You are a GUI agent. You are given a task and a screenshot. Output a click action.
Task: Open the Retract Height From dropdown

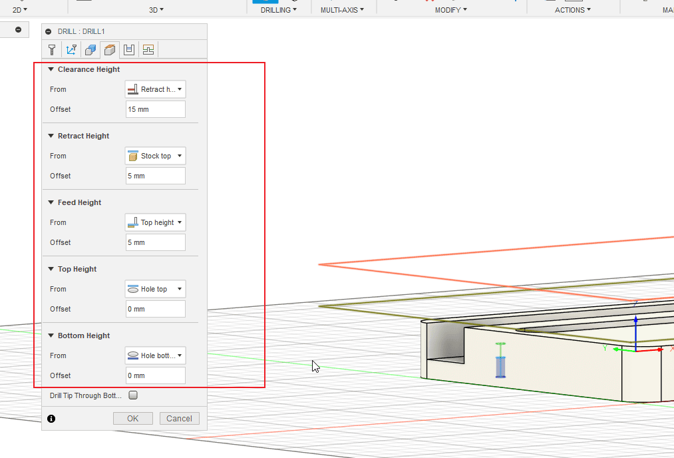[x=155, y=156]
